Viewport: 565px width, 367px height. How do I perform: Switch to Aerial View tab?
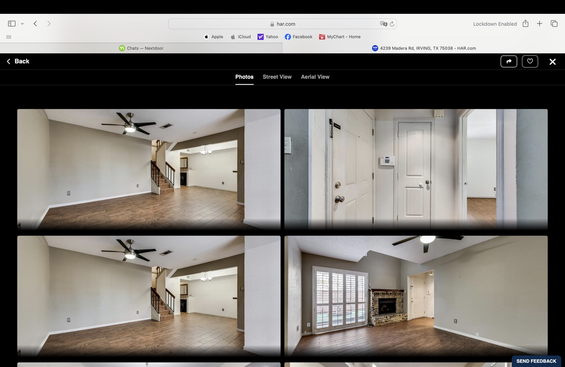(315, 77)
